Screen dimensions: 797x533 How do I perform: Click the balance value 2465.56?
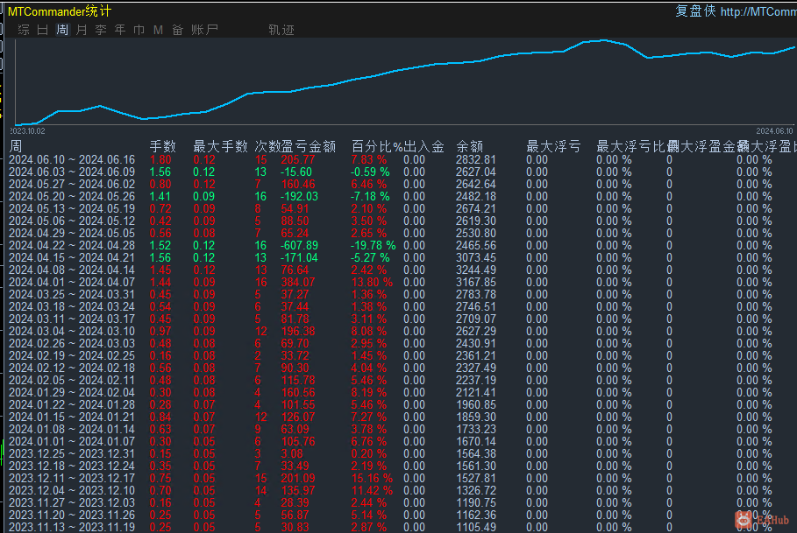[x=476, y=245]
